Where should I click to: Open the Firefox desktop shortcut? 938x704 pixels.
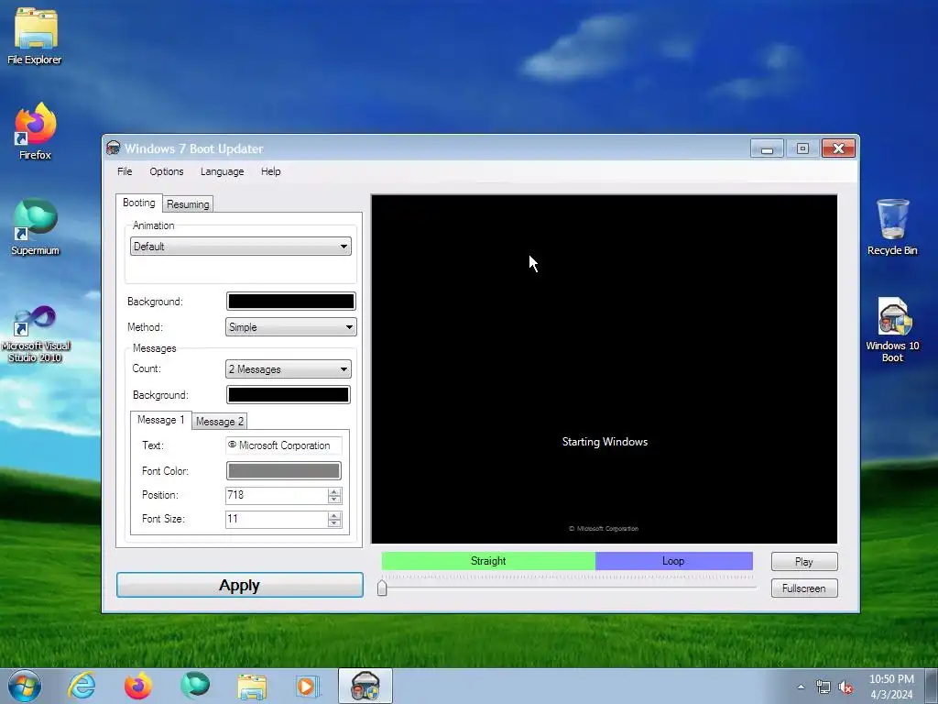pos(36,131)
